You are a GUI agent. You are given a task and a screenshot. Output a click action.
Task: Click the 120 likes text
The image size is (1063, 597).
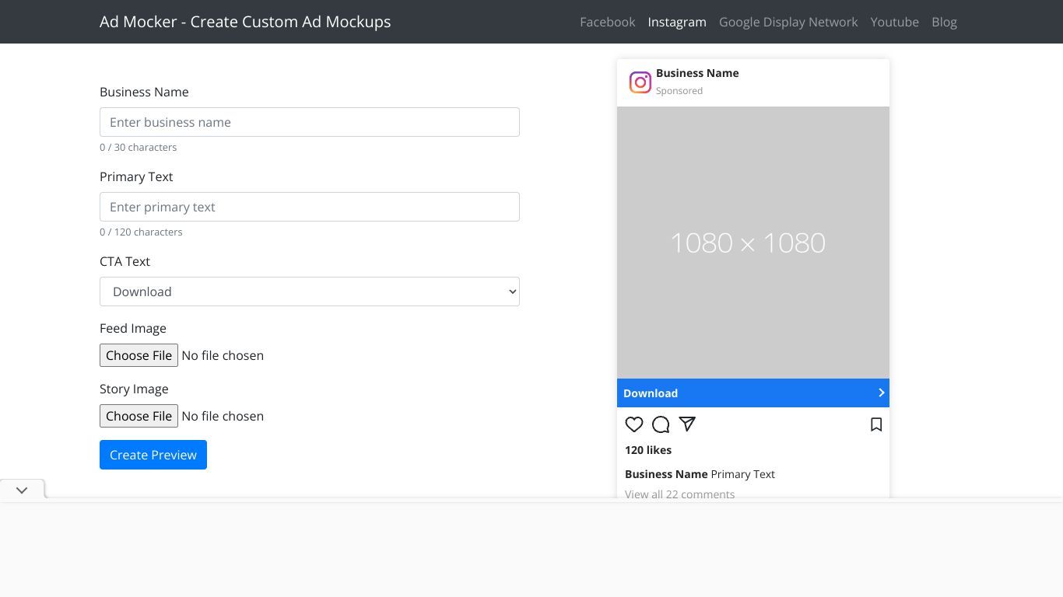pyautogui.click(x=648, y=450)
